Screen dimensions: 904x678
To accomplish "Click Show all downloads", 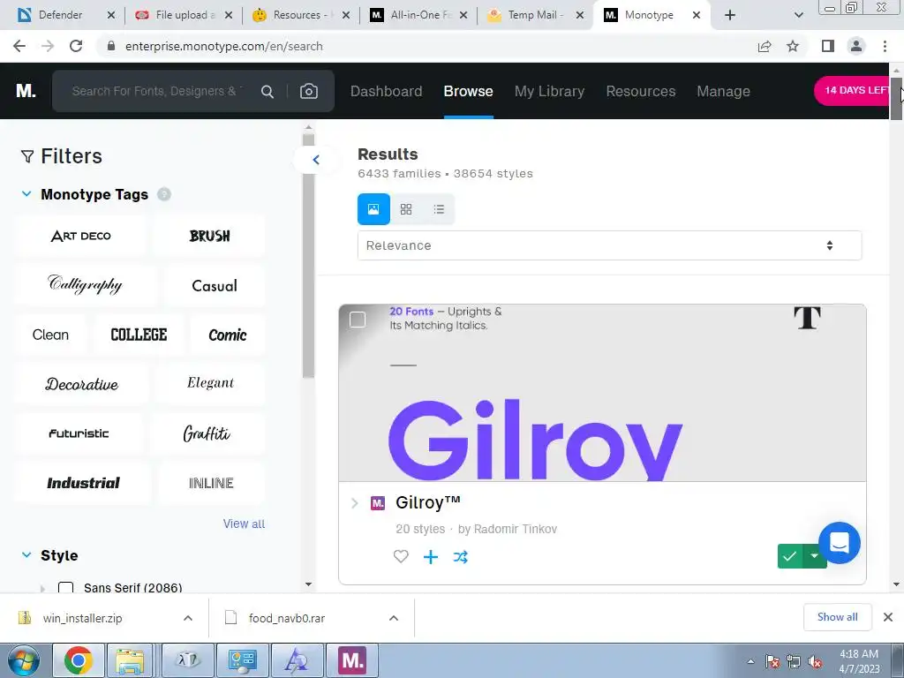I will tap(837, 617).
